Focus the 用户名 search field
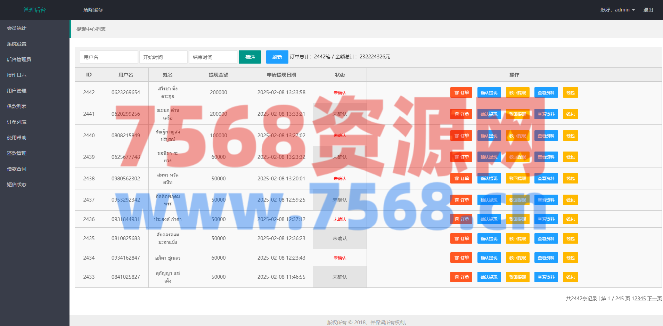 click(x=109, y=57)
